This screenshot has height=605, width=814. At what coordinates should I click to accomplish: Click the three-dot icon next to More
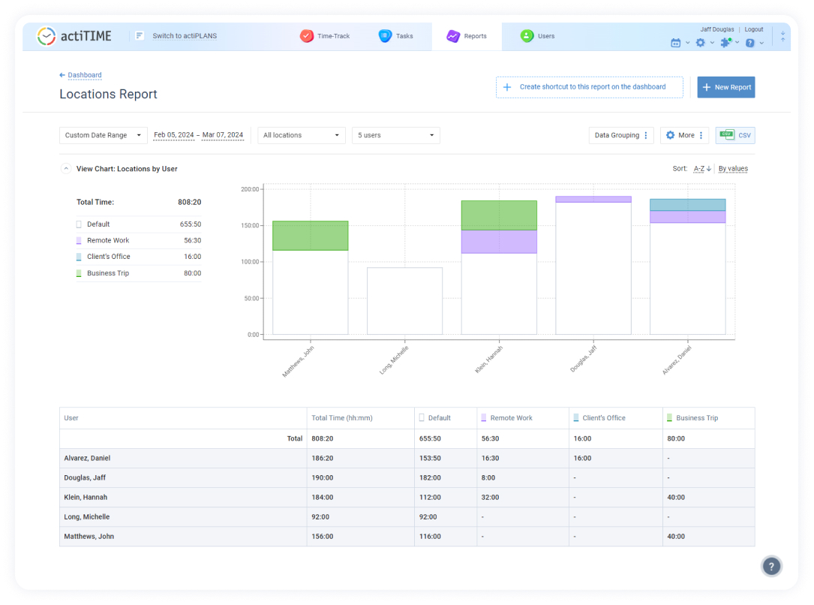click(701, 135)
